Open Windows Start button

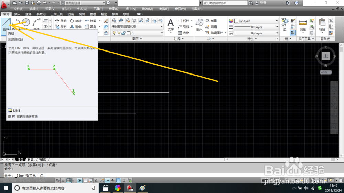point(6,188)
